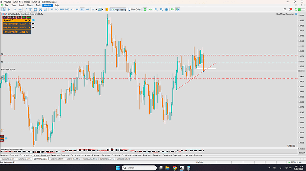Open the Tools menu
The width and height of the screenshot is (306, 171).
[x=38, y=5]
